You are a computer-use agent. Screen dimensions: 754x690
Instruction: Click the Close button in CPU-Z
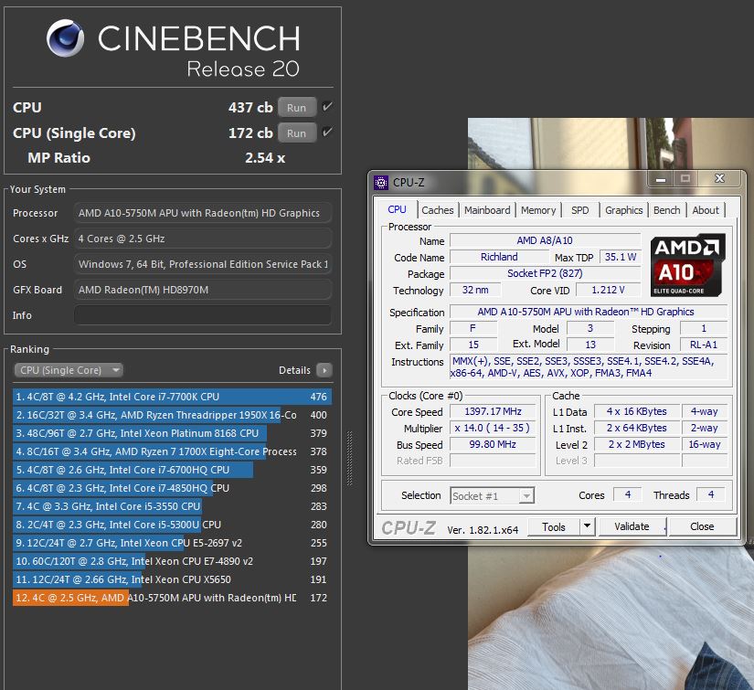702,526
